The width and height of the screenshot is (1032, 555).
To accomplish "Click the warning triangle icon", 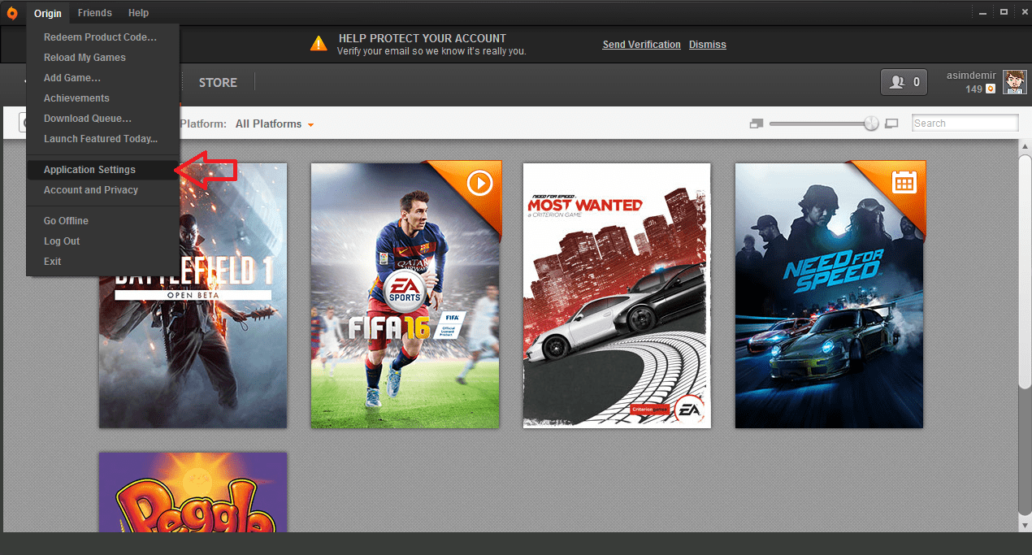I will click(319, 43).
